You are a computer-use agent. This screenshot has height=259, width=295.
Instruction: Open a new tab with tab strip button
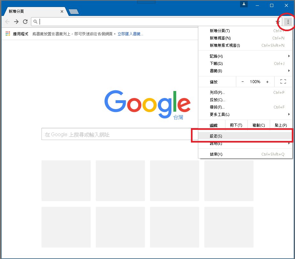click(74, 12)
